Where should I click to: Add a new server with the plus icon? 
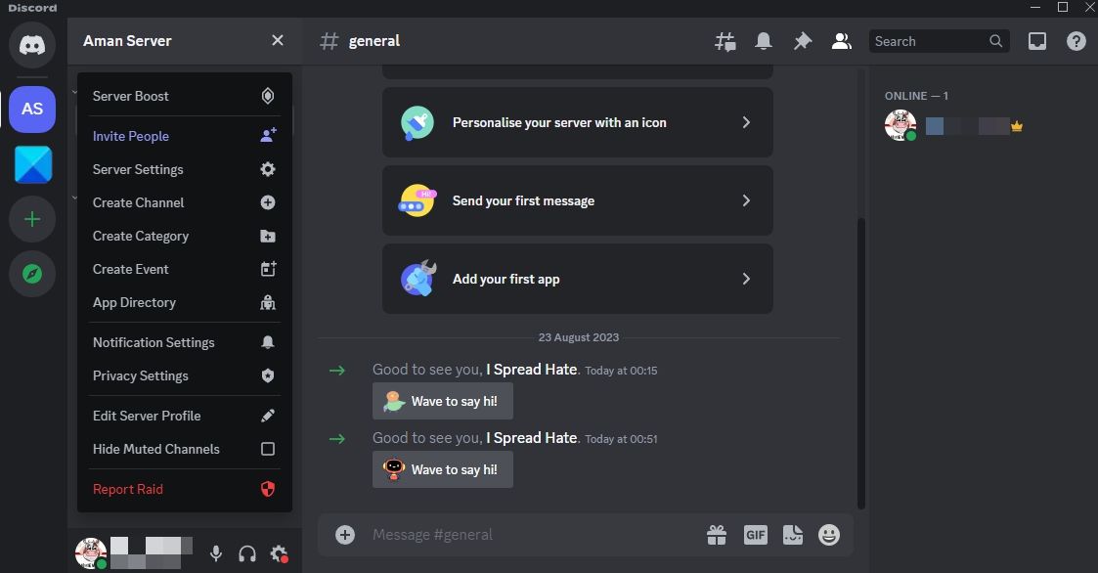(x=31, y=219)
